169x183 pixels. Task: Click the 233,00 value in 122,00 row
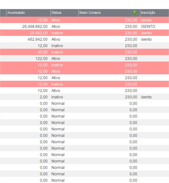(x=131, y=58)
